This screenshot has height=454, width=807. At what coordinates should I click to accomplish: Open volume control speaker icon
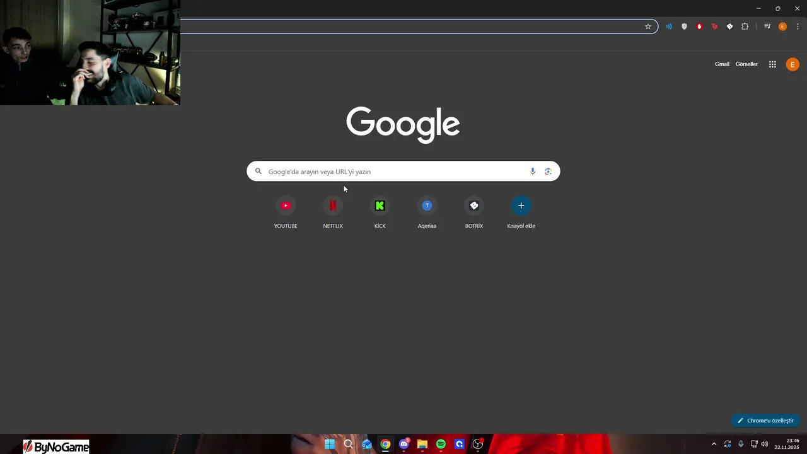point(765,445)
